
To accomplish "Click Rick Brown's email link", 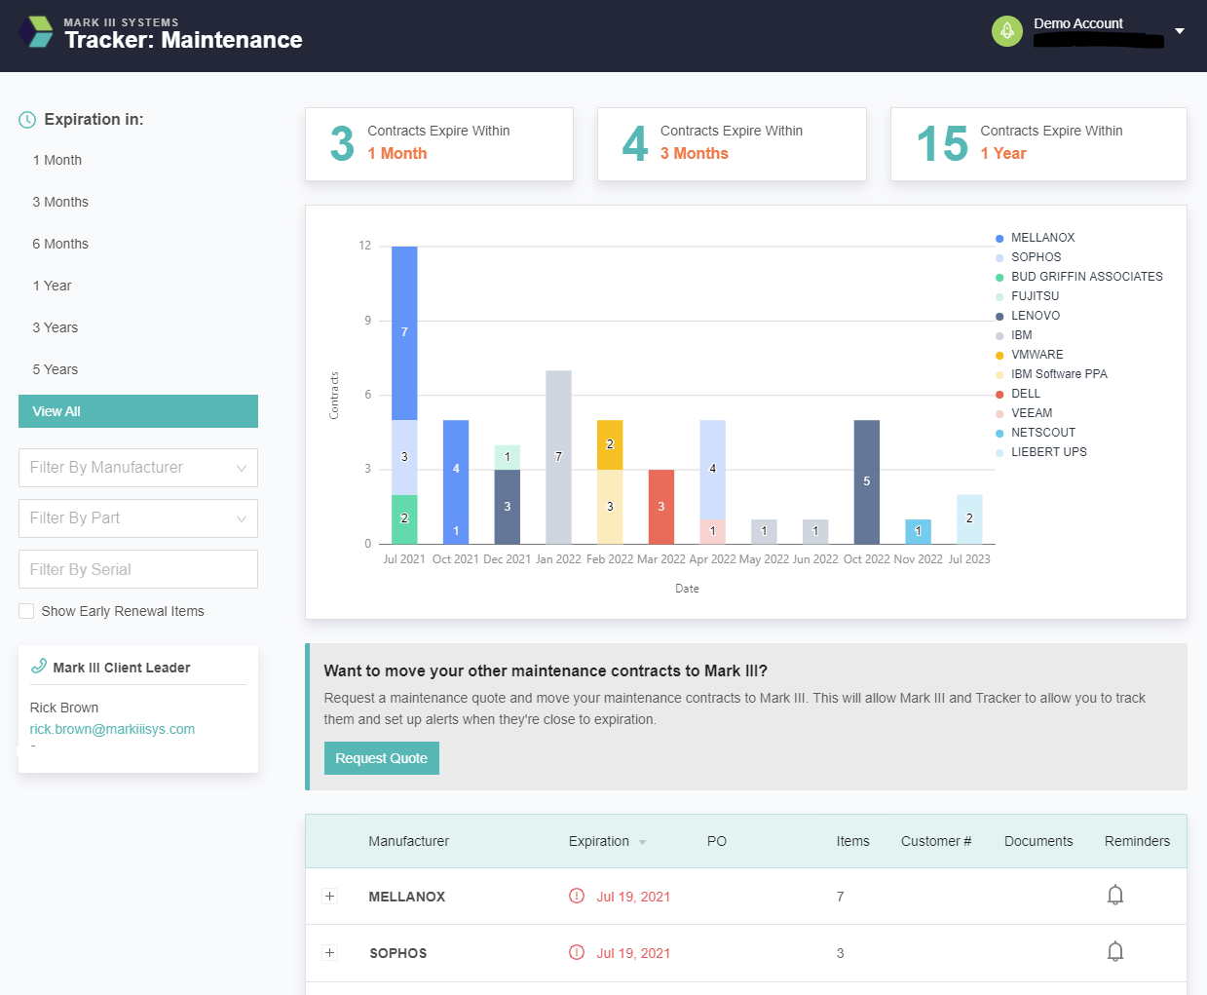I will pyautogui.click(x=111, y=728).
